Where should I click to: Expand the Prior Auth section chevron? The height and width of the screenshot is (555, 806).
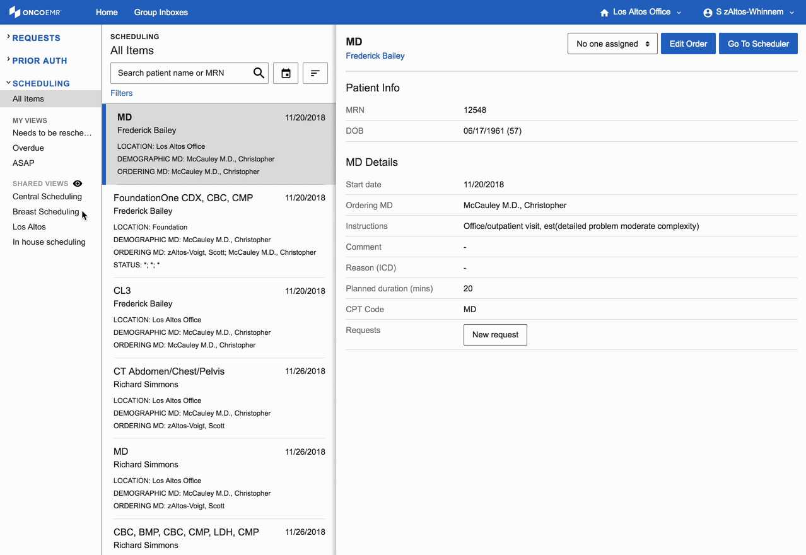[8, 60]
